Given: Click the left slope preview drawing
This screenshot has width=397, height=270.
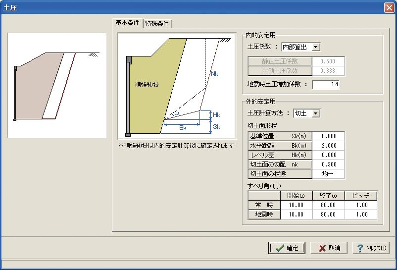Looking at the screenshot, I should pos(57,85).
